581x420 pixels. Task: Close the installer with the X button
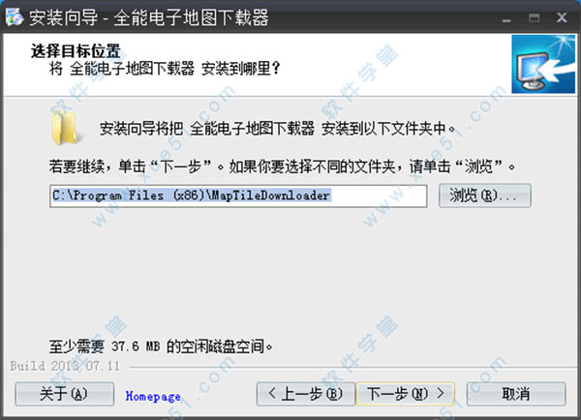pos(562,17)
